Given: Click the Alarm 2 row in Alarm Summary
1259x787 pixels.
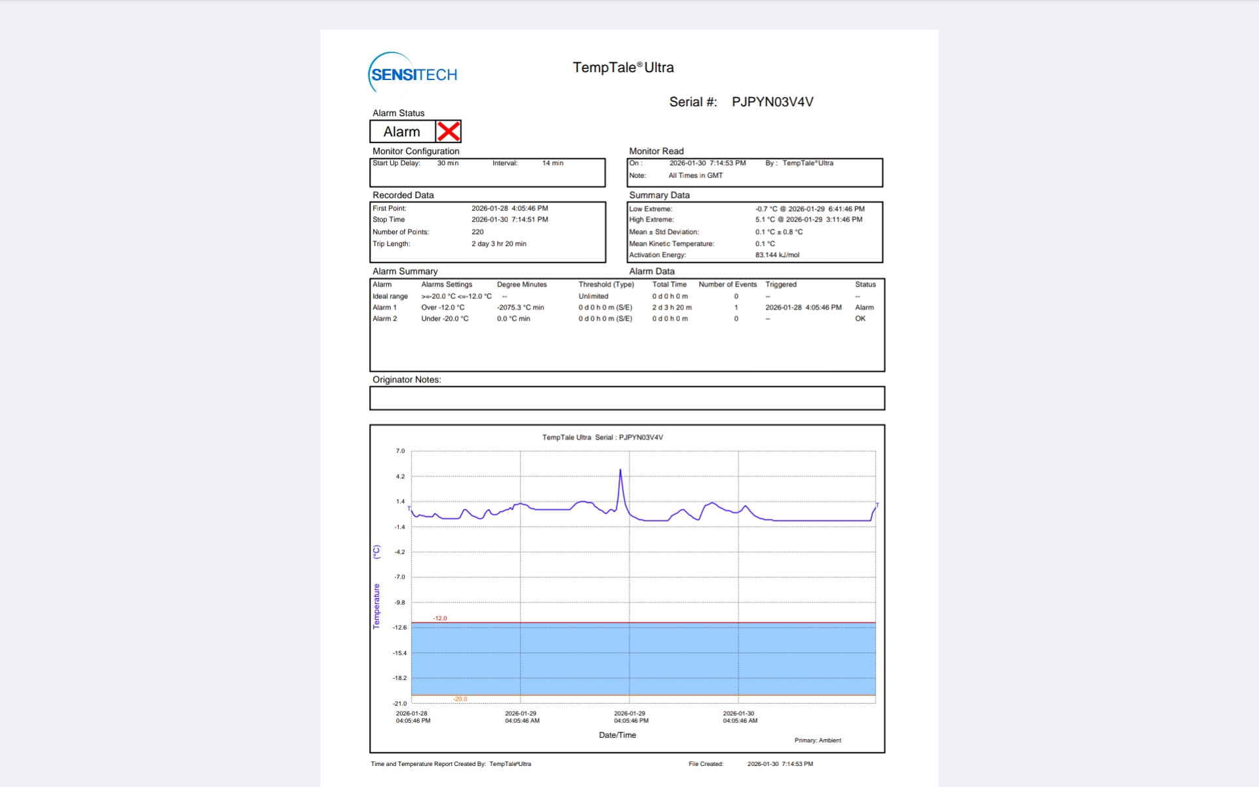Looking at the screenshot, I should [384, 319].
